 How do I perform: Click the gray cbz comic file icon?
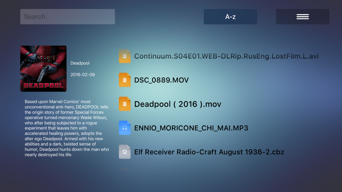(124, 152)
